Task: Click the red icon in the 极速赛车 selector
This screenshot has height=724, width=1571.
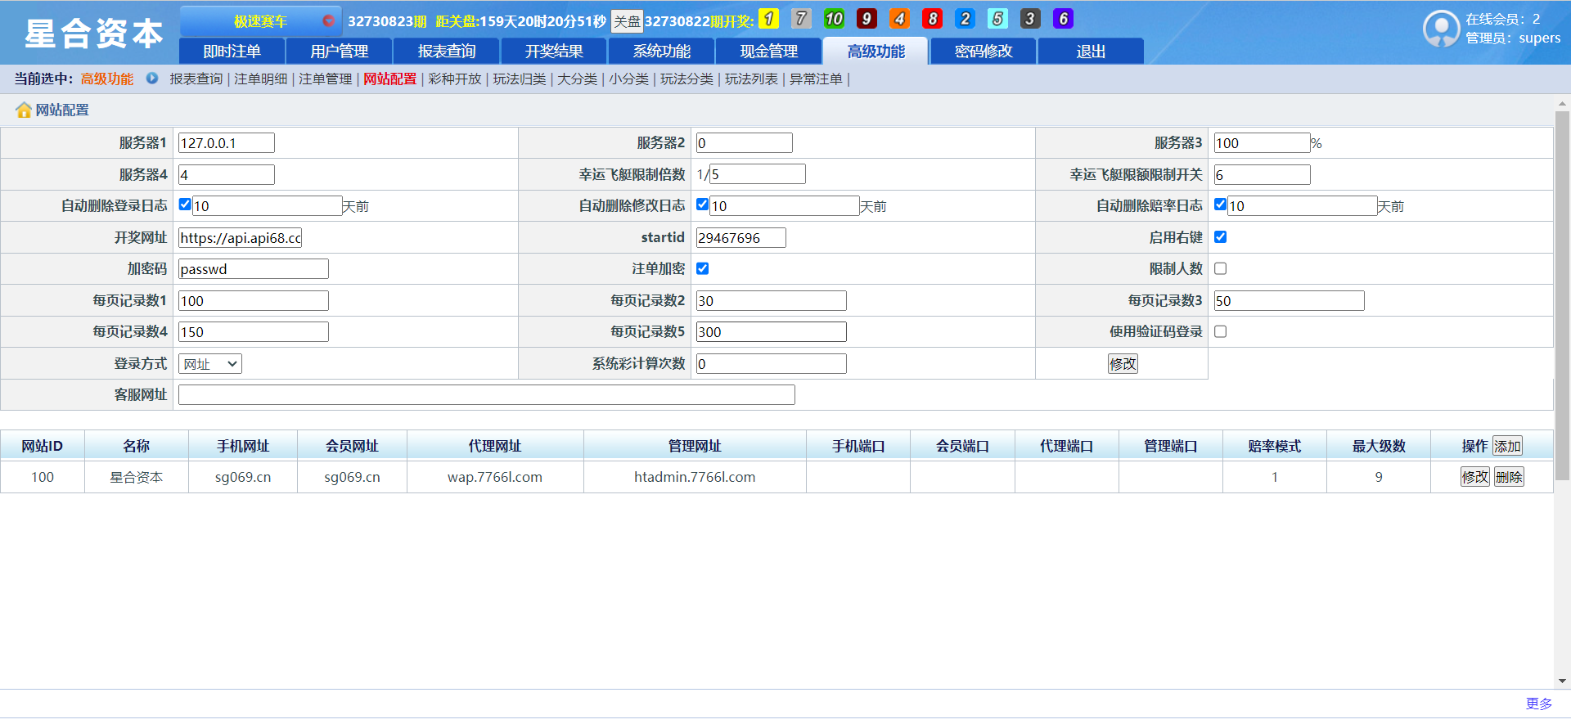Action: coord(328,20)
